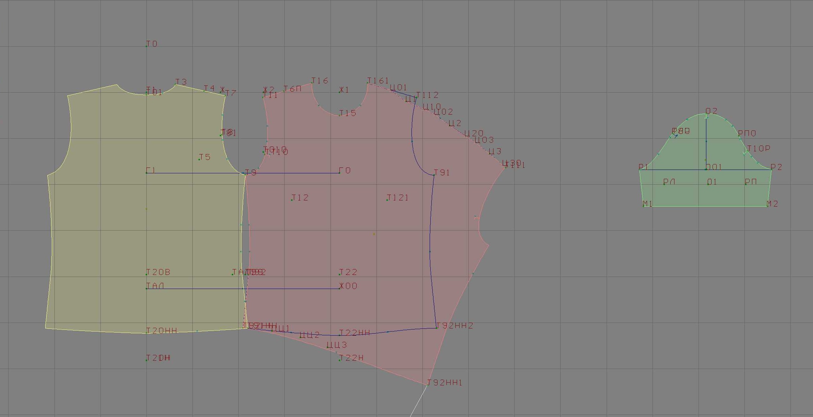This screenshot has width=813, height=417.
Task: Click point T22H below front hem
Action: [x=339, y=360]
